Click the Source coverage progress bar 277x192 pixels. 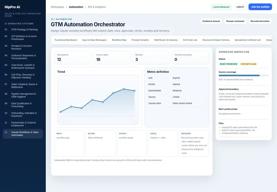[243, 76]
